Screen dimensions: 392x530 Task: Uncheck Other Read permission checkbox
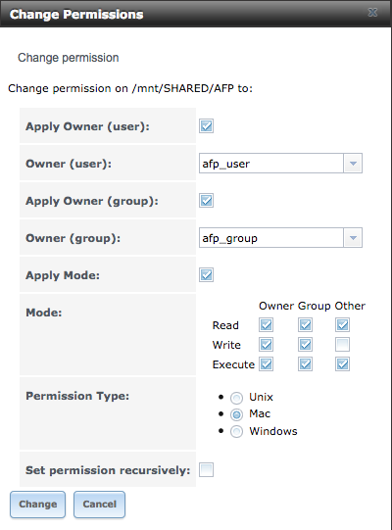pyautogui.click(x=342, y=325)
